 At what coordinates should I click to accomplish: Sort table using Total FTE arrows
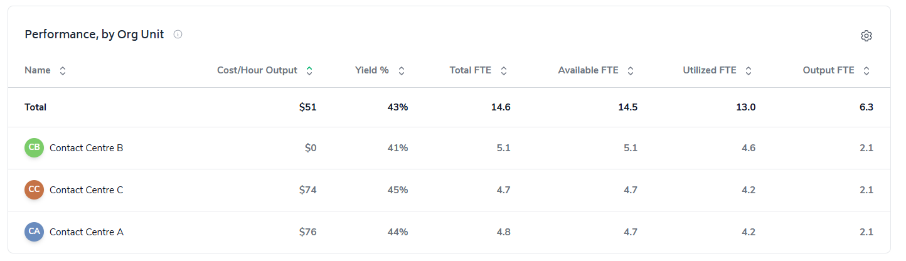pyautogui.click(x=504, y=71)
